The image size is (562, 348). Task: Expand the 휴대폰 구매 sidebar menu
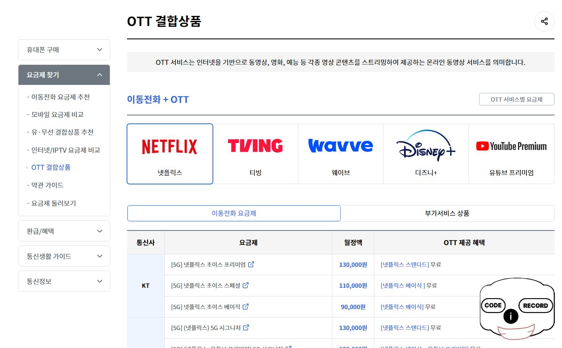[x=64, y=50]
